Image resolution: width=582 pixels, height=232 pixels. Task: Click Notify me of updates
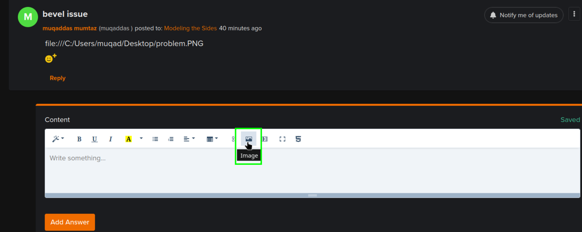point(523,15)
